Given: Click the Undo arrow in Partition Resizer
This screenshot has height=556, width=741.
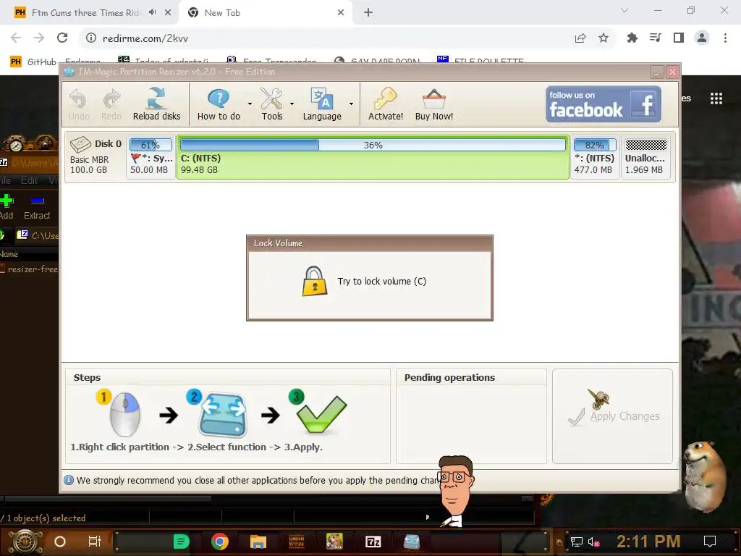Looking at the screenshot, I should [78, 104].
